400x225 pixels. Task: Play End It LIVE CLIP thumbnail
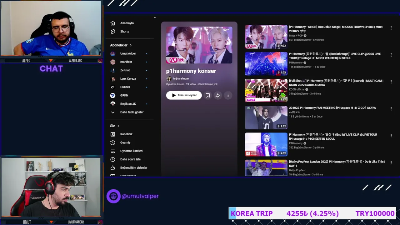[x=266, y=144]
